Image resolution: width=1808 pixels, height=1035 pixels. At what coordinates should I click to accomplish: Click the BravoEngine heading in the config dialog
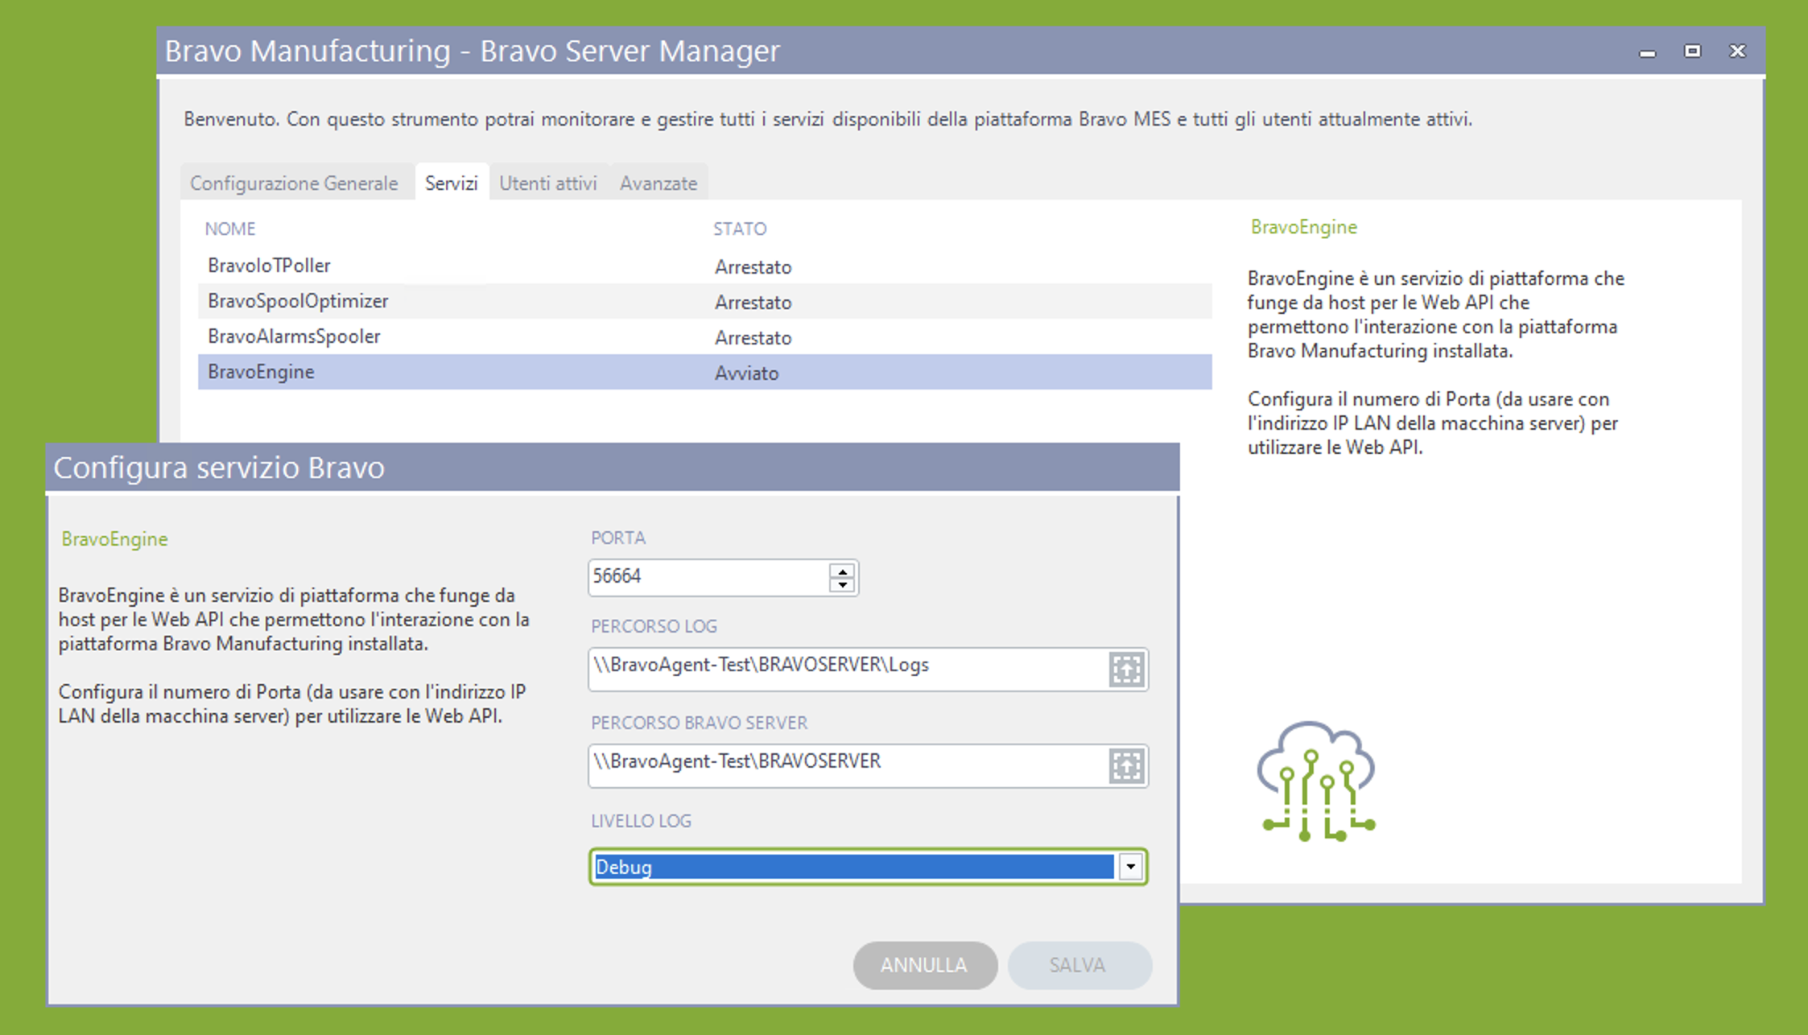[x=115, y=538]
